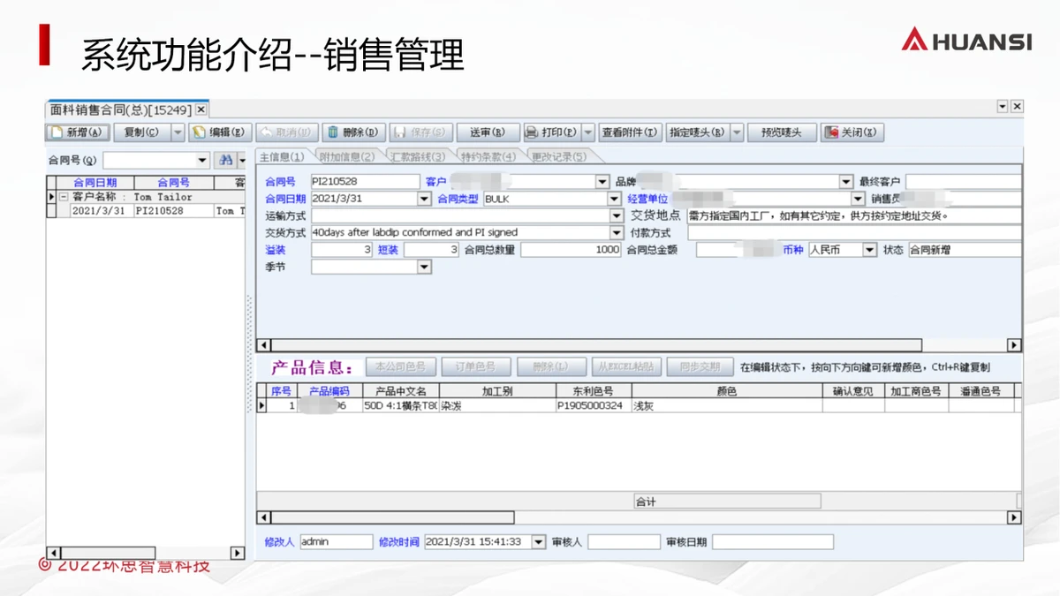
Task: Click the 同步交期 button
Action: [x=700, y=366]
